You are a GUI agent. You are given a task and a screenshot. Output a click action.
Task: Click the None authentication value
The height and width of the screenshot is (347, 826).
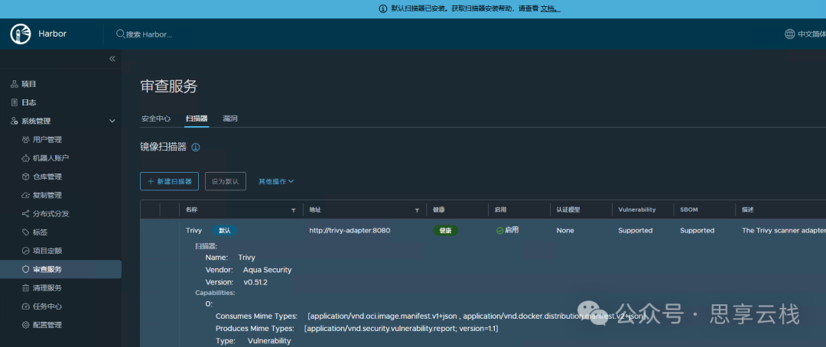565,231
